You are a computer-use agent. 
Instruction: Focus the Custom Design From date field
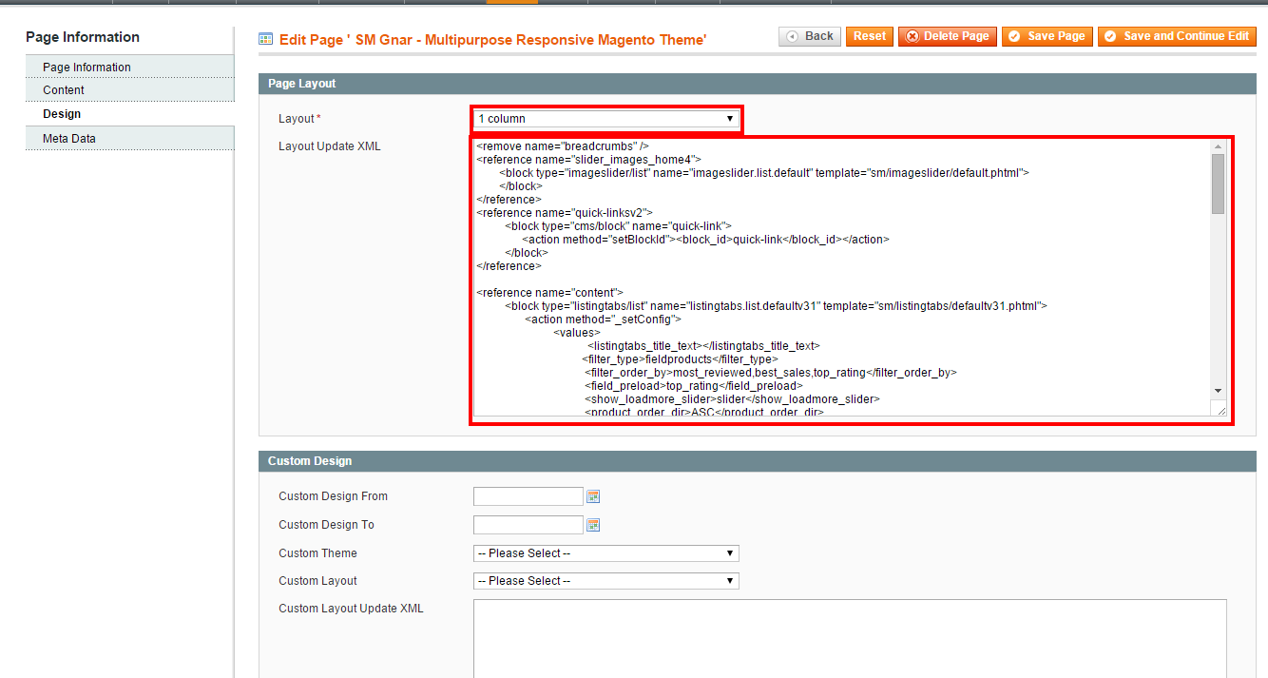point(528,496)
